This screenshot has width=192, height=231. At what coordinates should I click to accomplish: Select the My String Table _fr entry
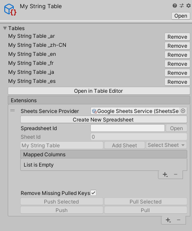point(31,63)
